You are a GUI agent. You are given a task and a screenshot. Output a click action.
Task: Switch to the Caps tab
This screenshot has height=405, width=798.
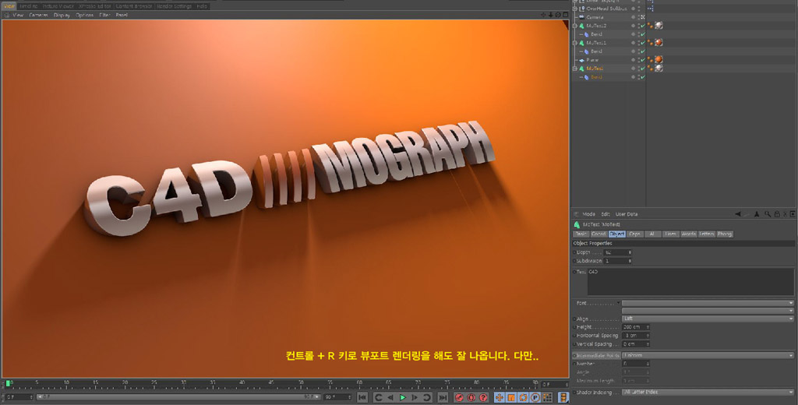coord(634,234)
